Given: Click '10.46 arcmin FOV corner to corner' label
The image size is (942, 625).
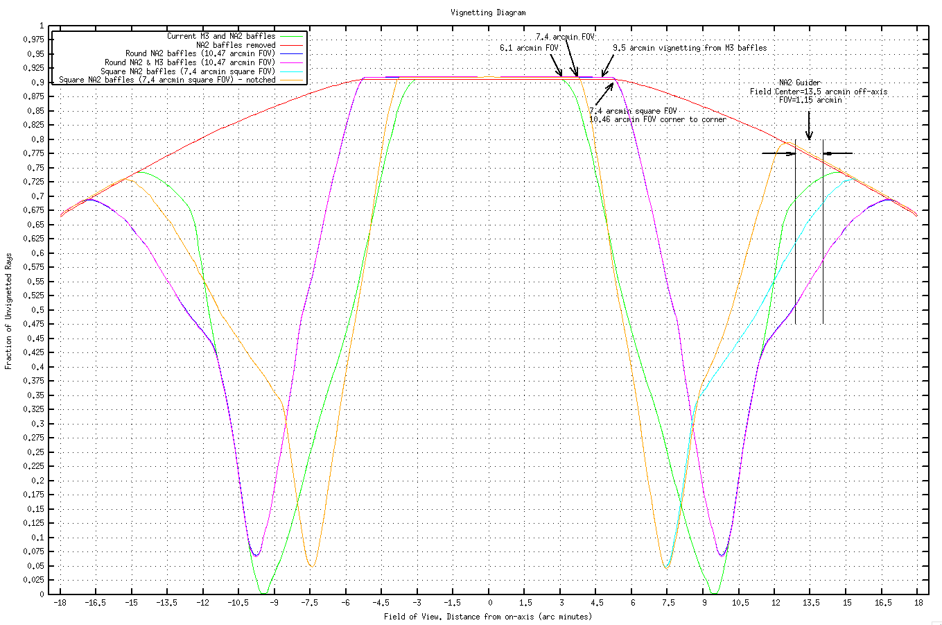Looking at the screenshot, I should click(658, 119).
